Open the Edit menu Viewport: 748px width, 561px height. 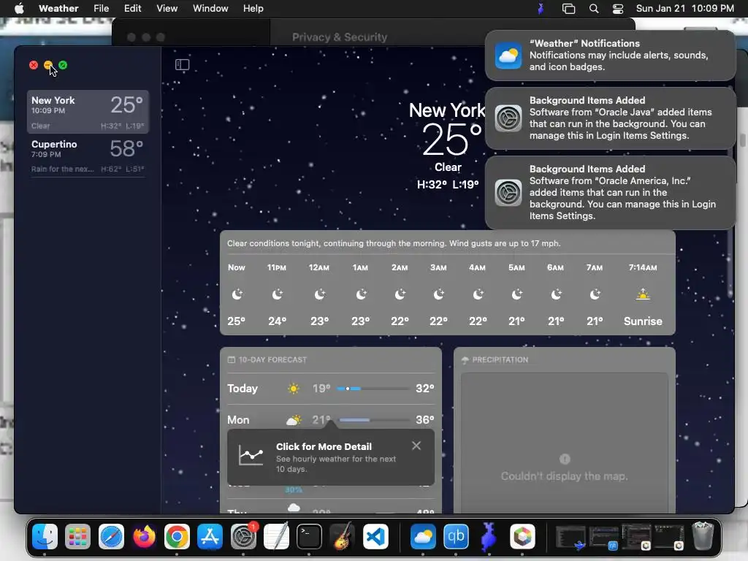[133, 8]
